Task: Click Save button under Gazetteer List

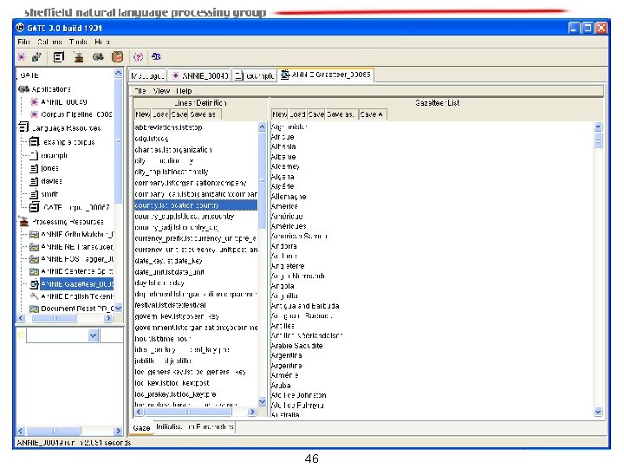Action: click(316, 114)
